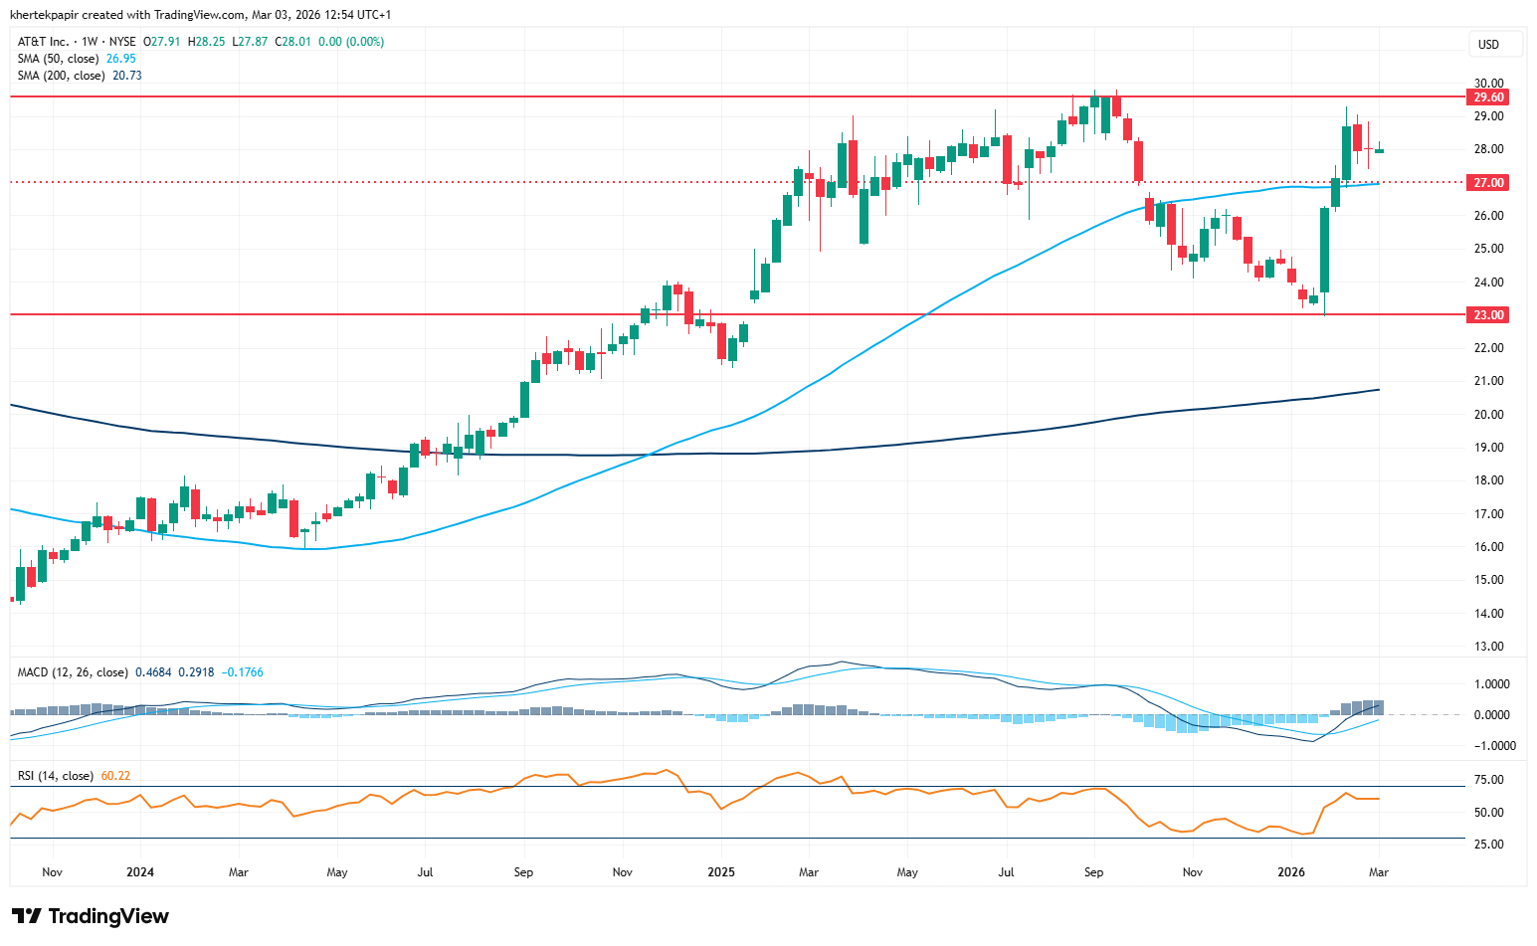Click the RSI value 60.22
This screenshot has width=1537, height=946.
115,776
